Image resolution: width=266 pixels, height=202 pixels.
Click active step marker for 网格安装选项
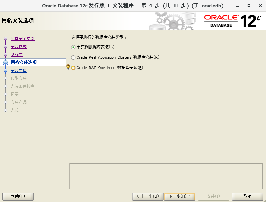click(5, 63)
